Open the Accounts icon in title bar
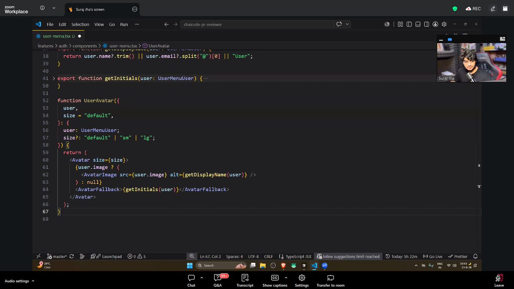Image resolution: width=514 pixels, height=289 pixels. (x=435, y=24)
